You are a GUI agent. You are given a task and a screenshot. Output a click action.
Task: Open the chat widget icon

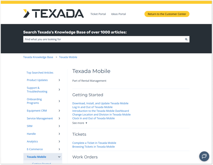click(x=204, y=156)
